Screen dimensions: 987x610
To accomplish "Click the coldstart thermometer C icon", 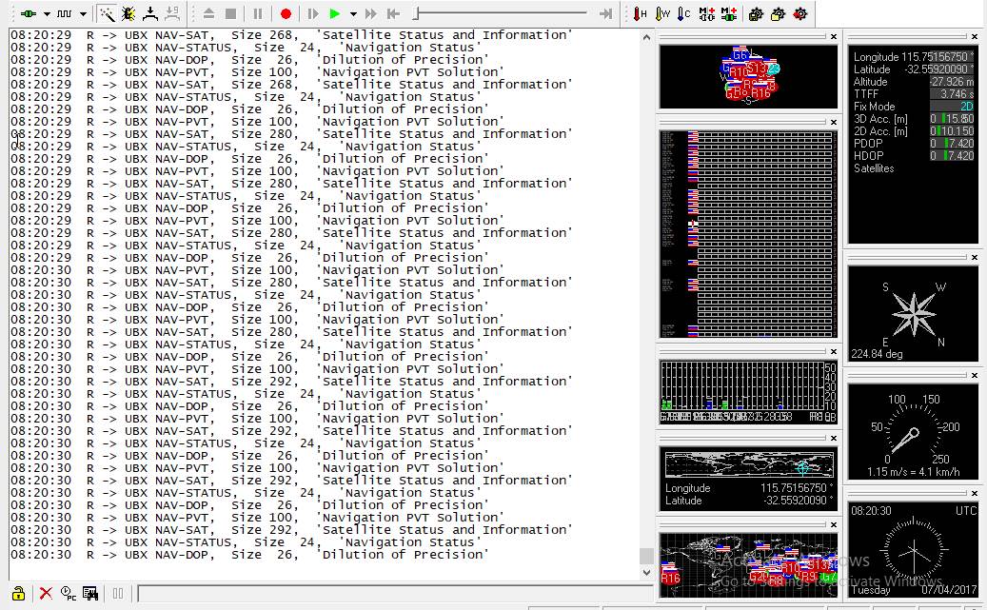I will (683, 13).
